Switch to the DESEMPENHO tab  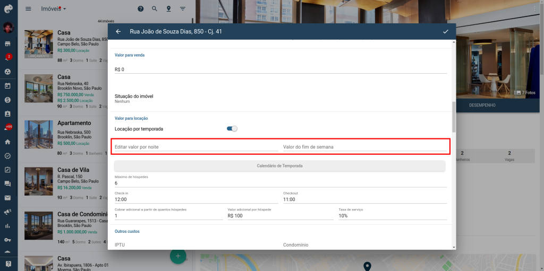(x=482, y=105)
